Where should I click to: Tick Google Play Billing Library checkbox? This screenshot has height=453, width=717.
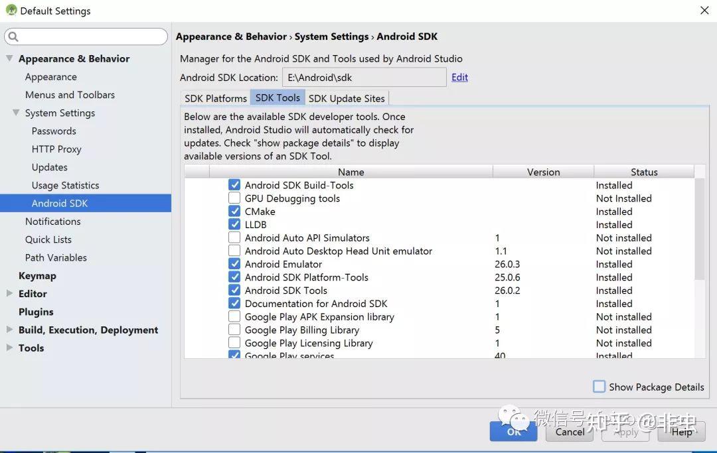point(234,330)
